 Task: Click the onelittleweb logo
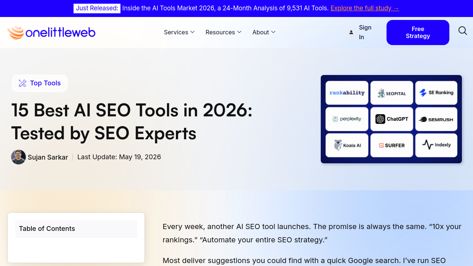click(x=51, y=33)
